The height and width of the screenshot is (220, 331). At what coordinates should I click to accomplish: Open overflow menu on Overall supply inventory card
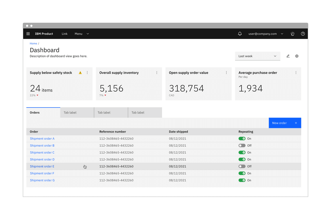(x=157, y=73)
